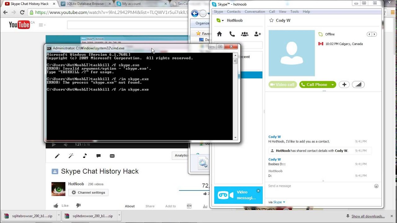Click the cmd window's title bar icon
This screenshot has height=223, width=397.
click(x=49, y=48)
